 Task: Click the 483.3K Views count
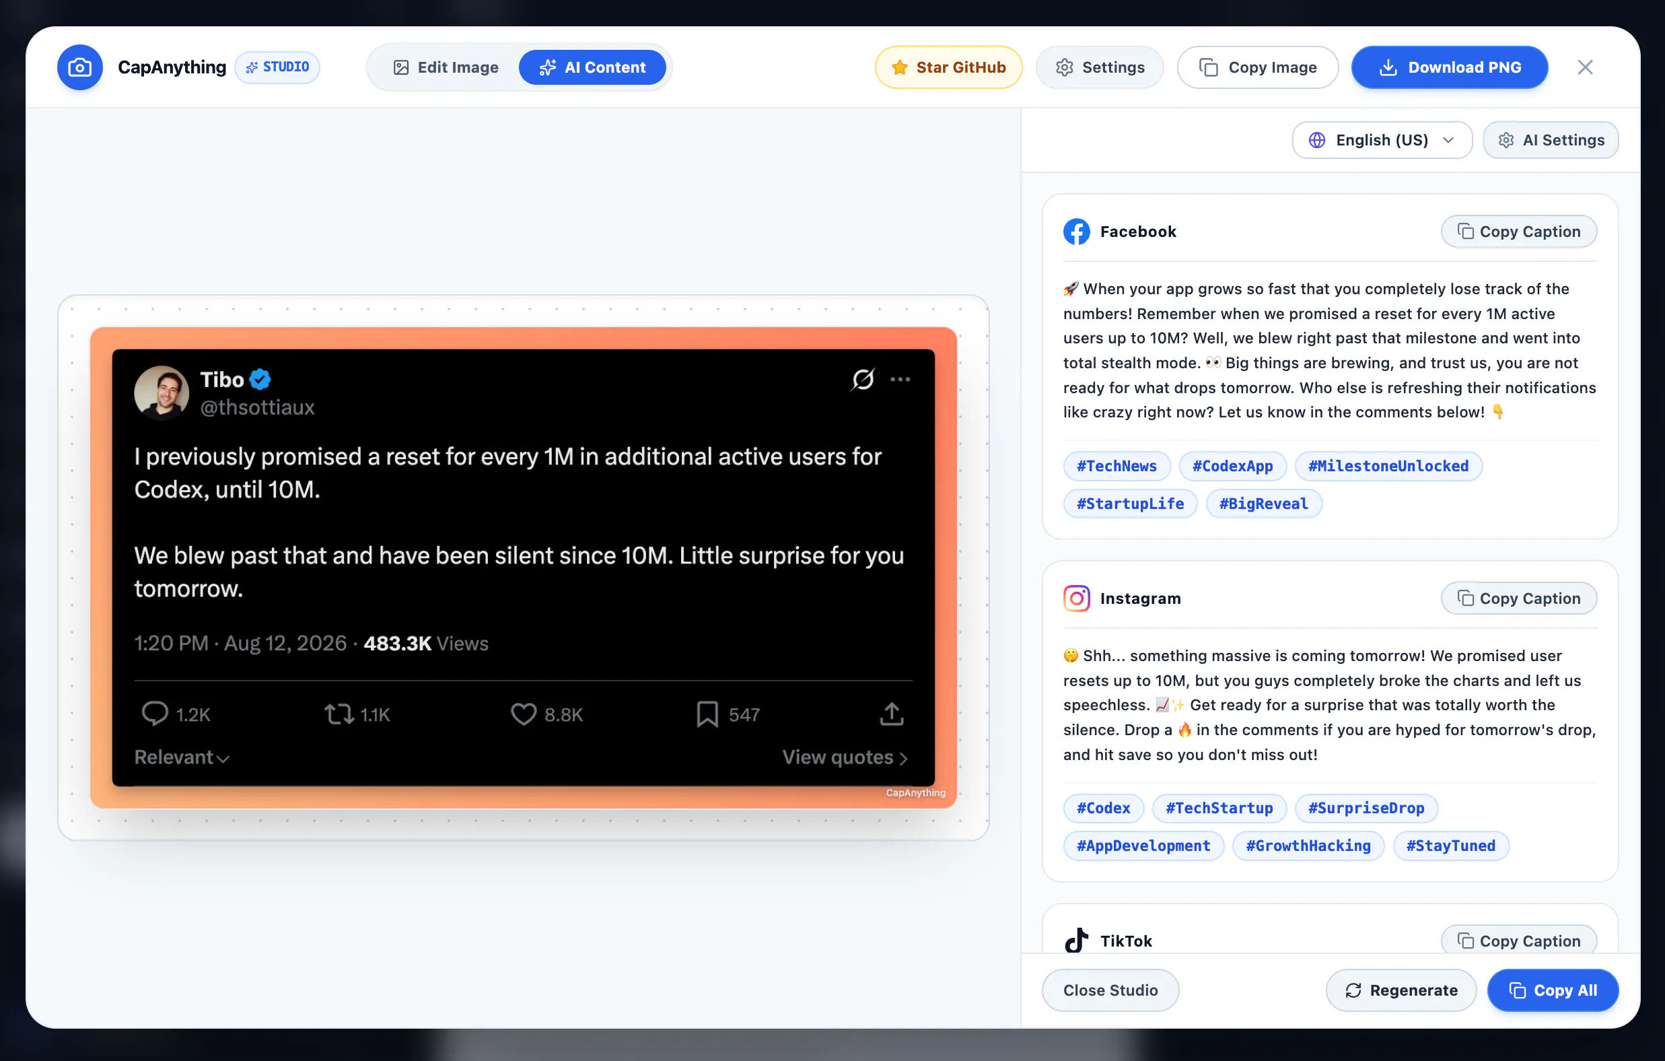point(426,643)
